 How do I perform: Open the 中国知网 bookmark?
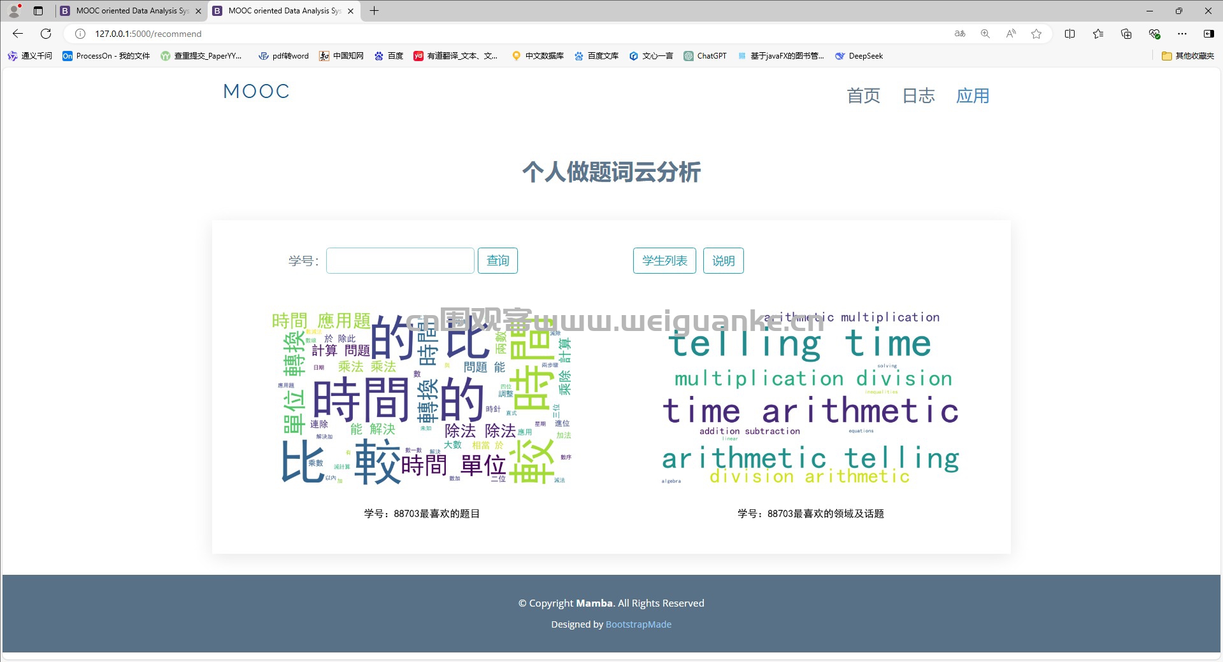click(x=341, y=56)
